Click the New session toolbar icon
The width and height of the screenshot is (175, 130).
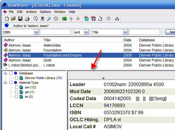pos(7,19)
